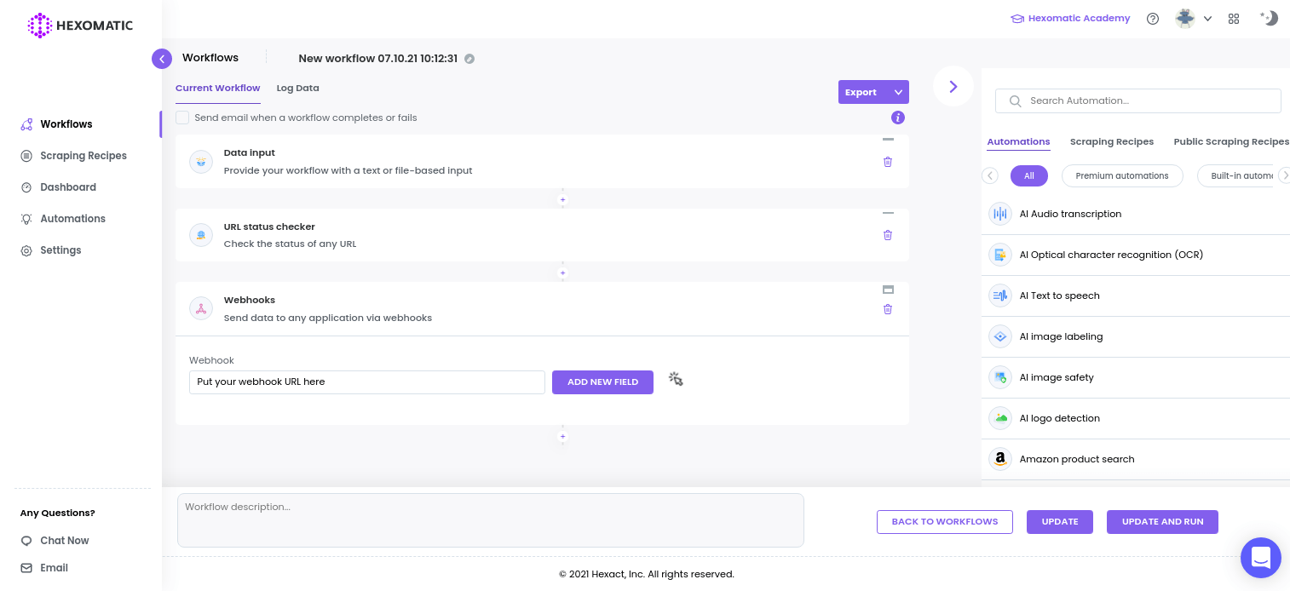Collapse the automations side panel
The width and height of the screenshot is (1290, 591).
(953, 86)
